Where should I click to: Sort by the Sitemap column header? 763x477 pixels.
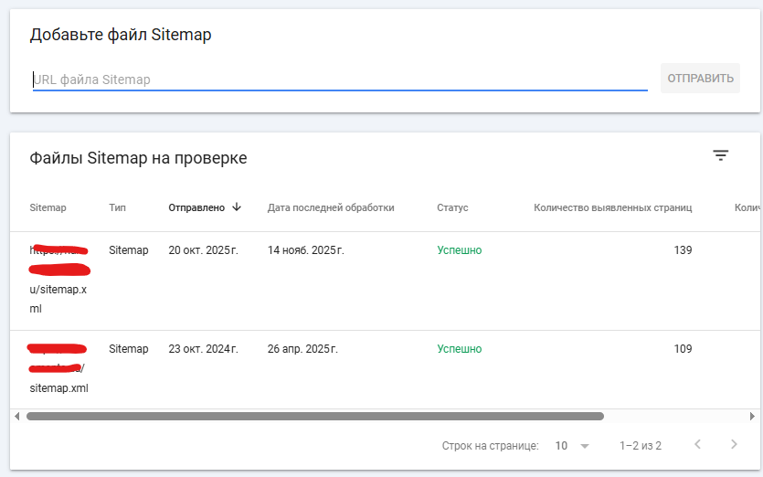(48, 207)
